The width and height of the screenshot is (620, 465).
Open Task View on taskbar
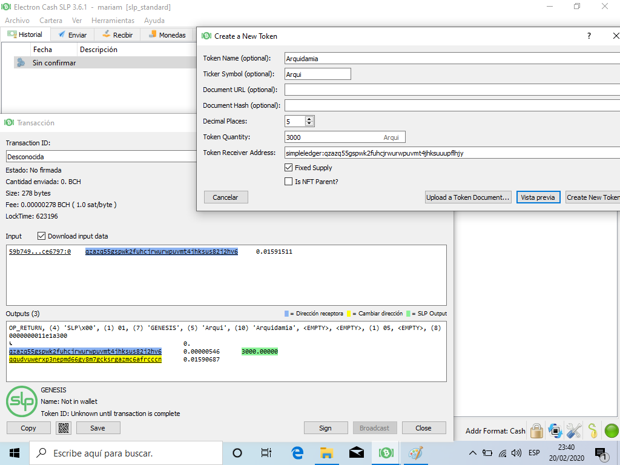point(266,453)
